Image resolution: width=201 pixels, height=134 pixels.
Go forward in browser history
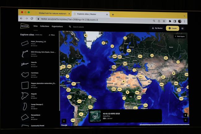[x=27, y=19]
